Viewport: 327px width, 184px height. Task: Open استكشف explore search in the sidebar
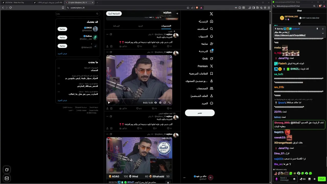tap(205, 29)
